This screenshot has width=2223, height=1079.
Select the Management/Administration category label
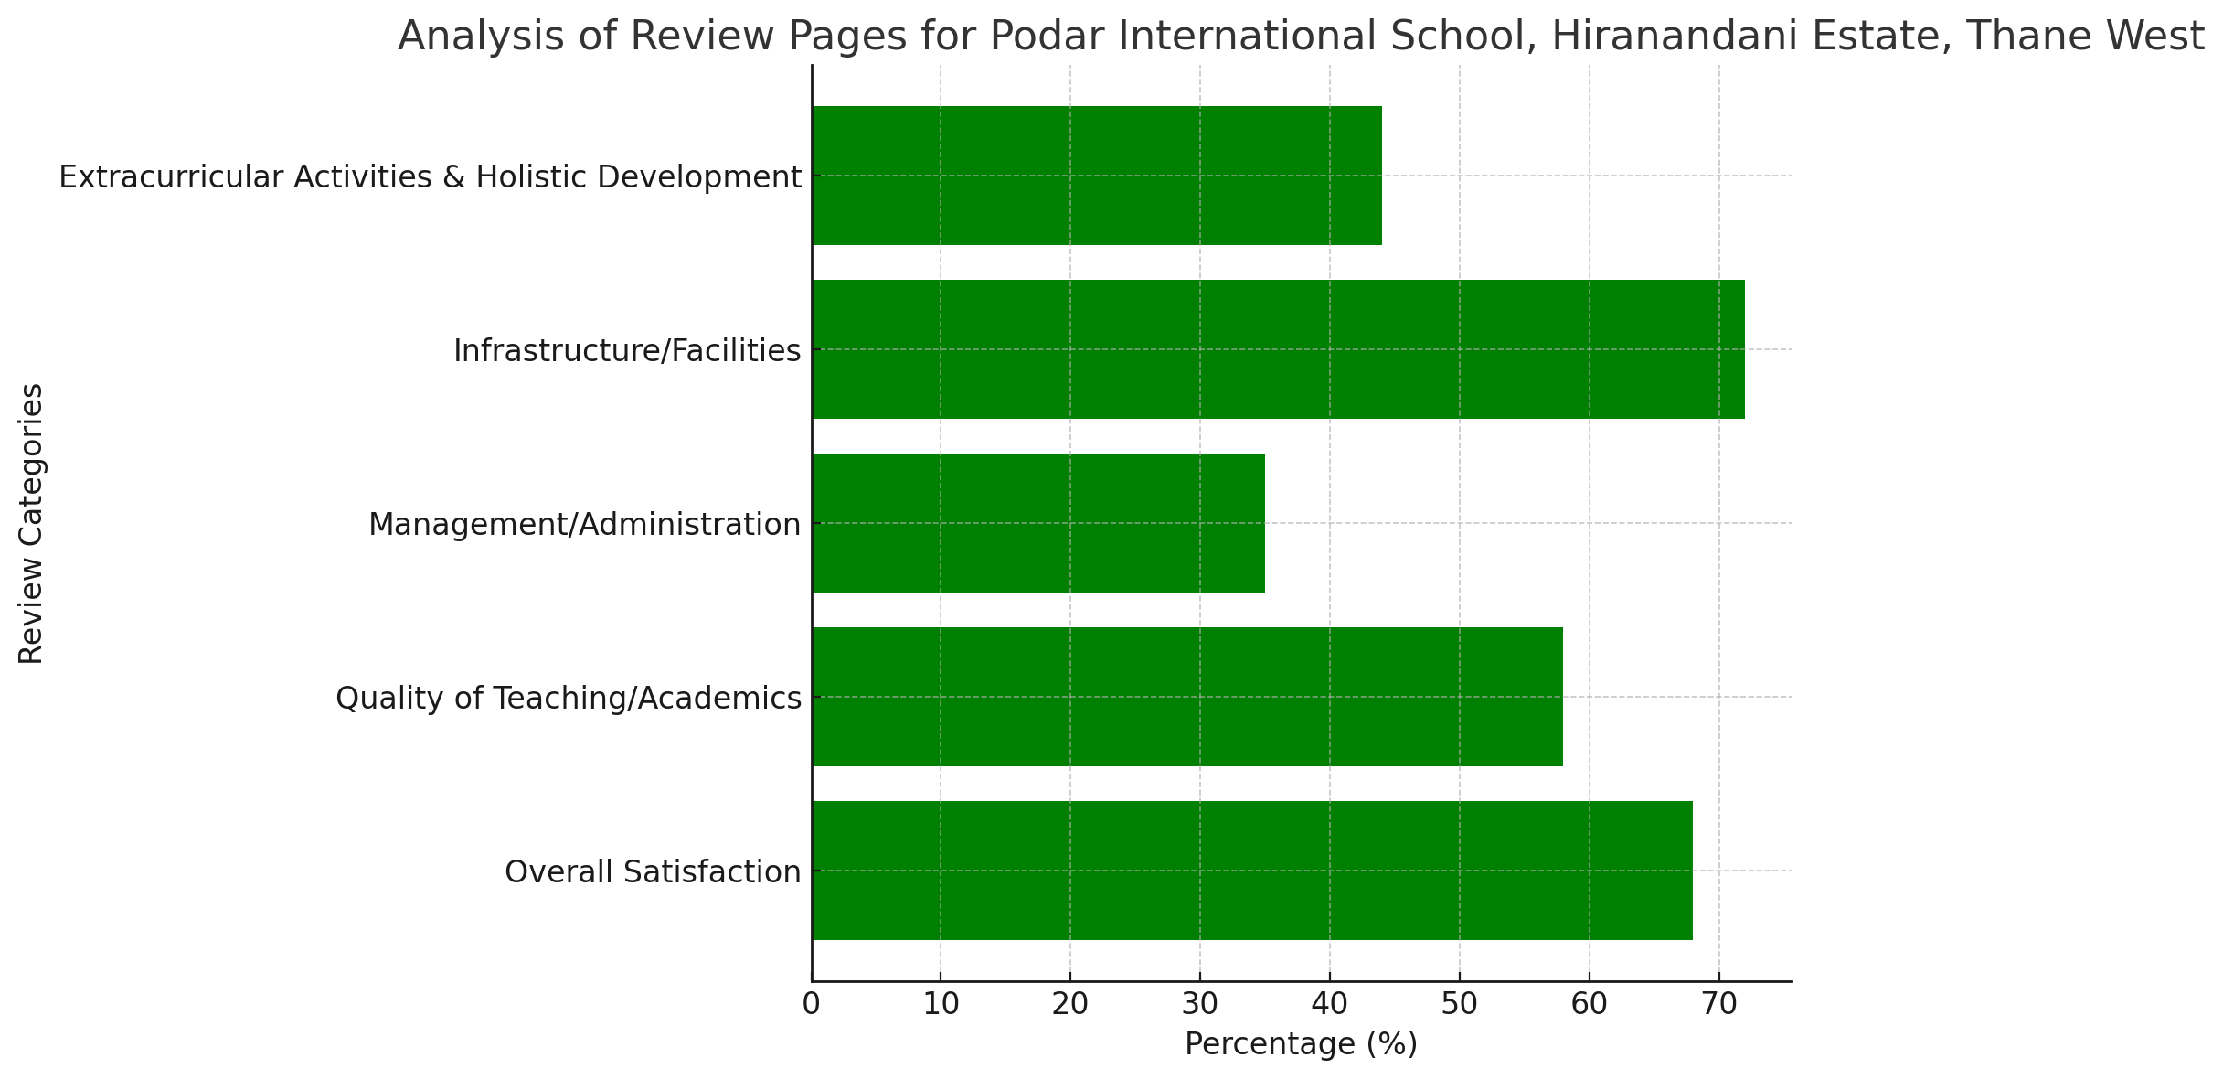coord(585,523)
